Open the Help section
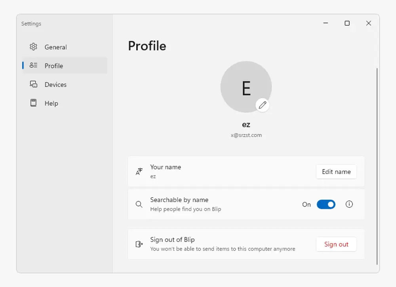The height and width of the screenshot is (287, 396). point(51,103)
